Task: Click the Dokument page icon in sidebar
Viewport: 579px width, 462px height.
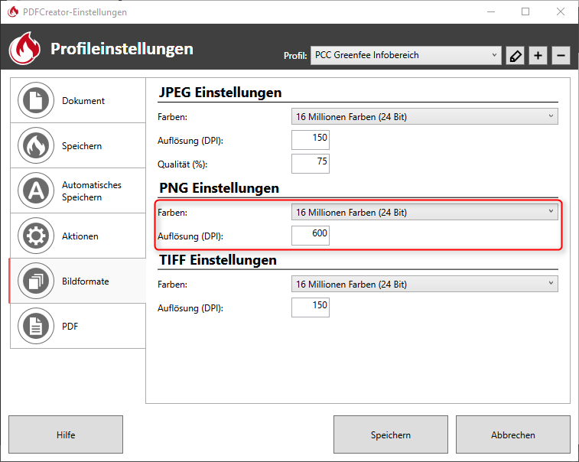Action: (x=35, y=101)
